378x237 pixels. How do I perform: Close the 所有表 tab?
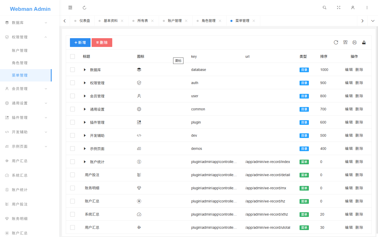(x=152, y=21)
